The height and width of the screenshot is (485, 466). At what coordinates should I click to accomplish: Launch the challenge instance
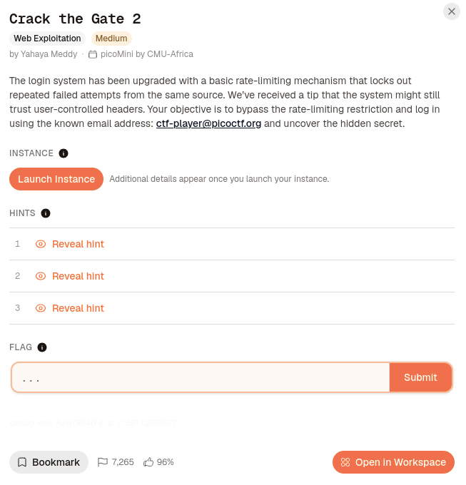(56, 179)
